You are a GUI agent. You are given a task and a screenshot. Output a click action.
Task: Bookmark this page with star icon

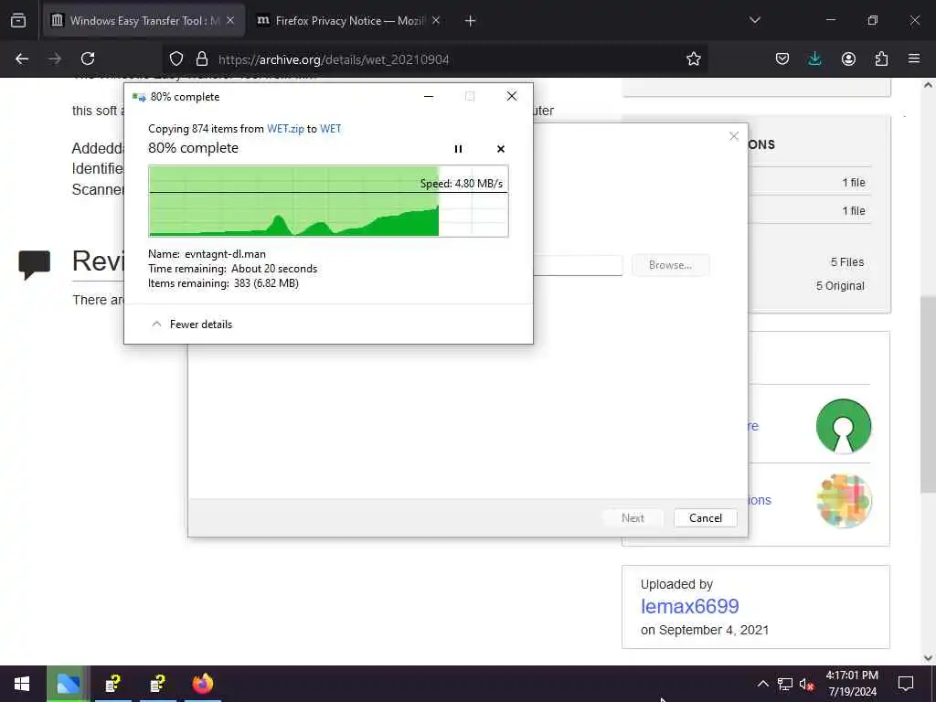[693, 58]
